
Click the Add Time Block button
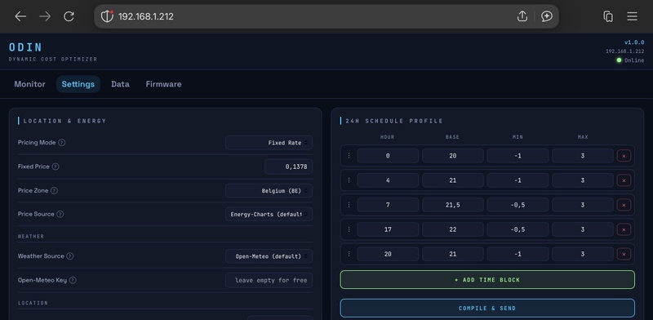[x=487, y=279]
